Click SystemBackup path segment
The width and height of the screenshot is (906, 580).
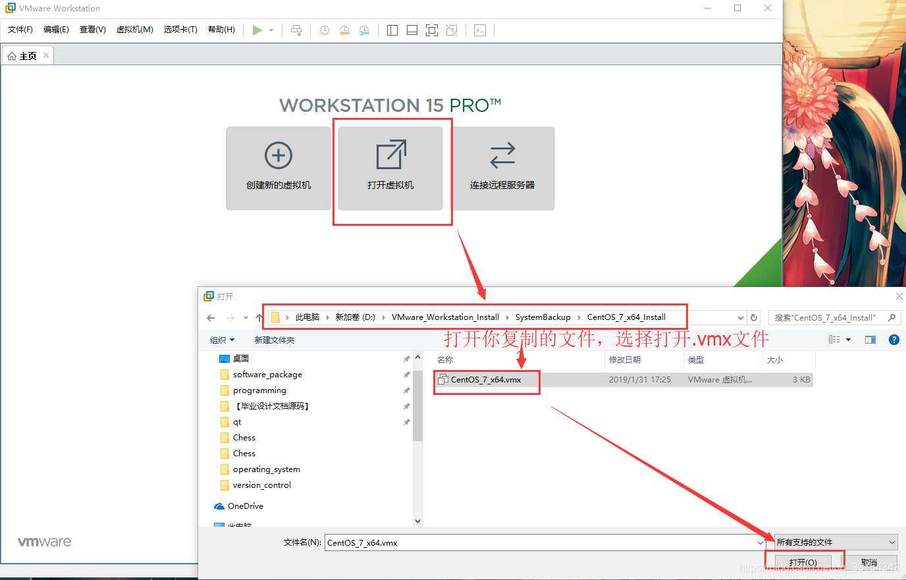point(543,317)
